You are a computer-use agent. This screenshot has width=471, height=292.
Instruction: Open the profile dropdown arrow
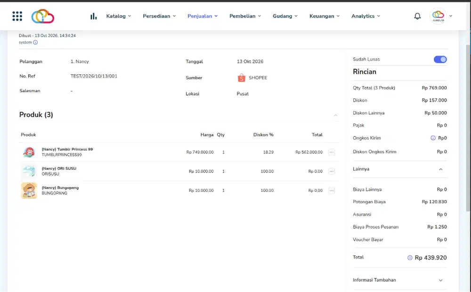(x=451, y=16)
